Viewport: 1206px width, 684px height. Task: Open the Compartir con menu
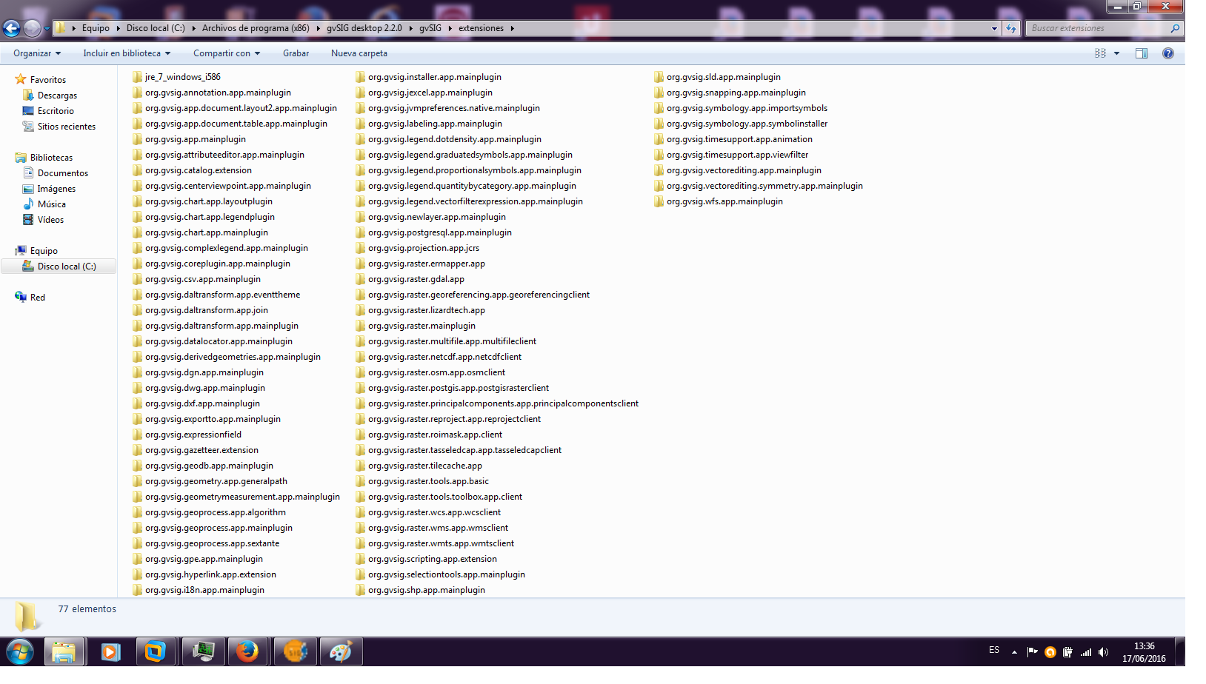(x=227, y=53)
